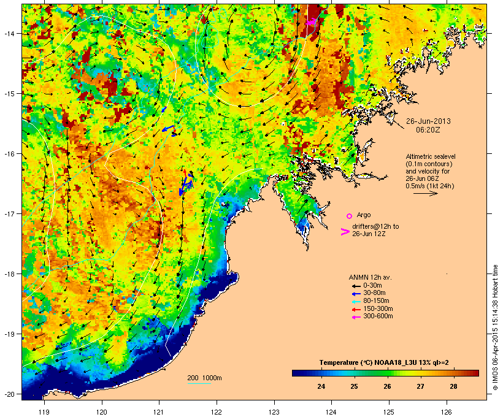Click the '150-300m' depth label

coord(378,308)
